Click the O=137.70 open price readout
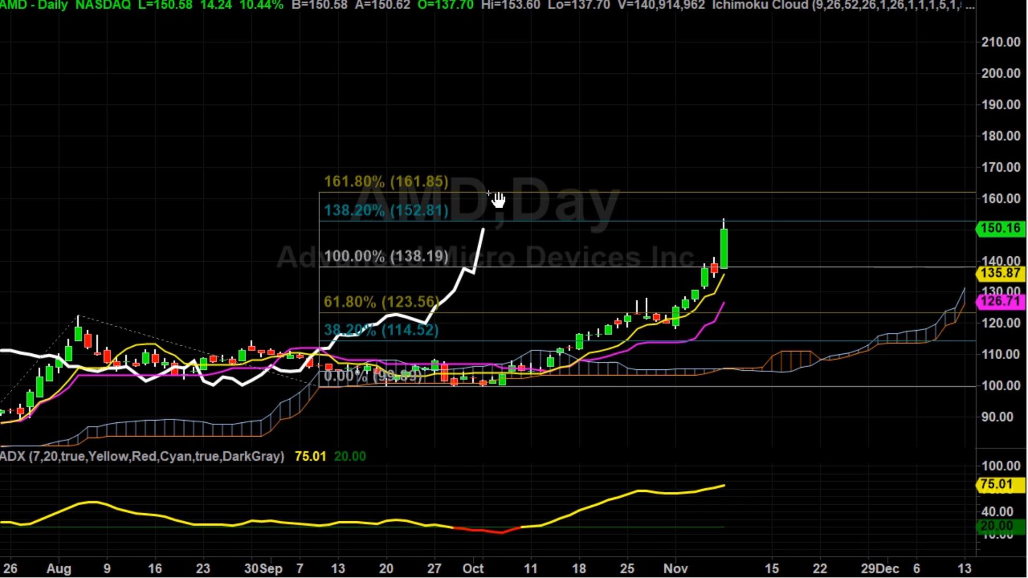1028x578 pixels. tap(444, 5)
